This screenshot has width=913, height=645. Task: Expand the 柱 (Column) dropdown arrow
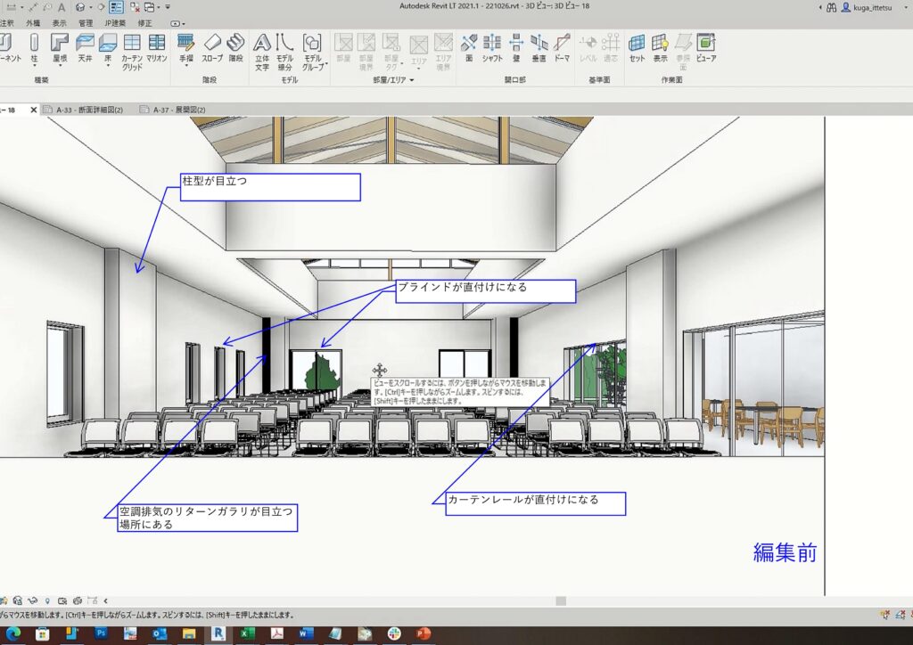coord(34,65)
